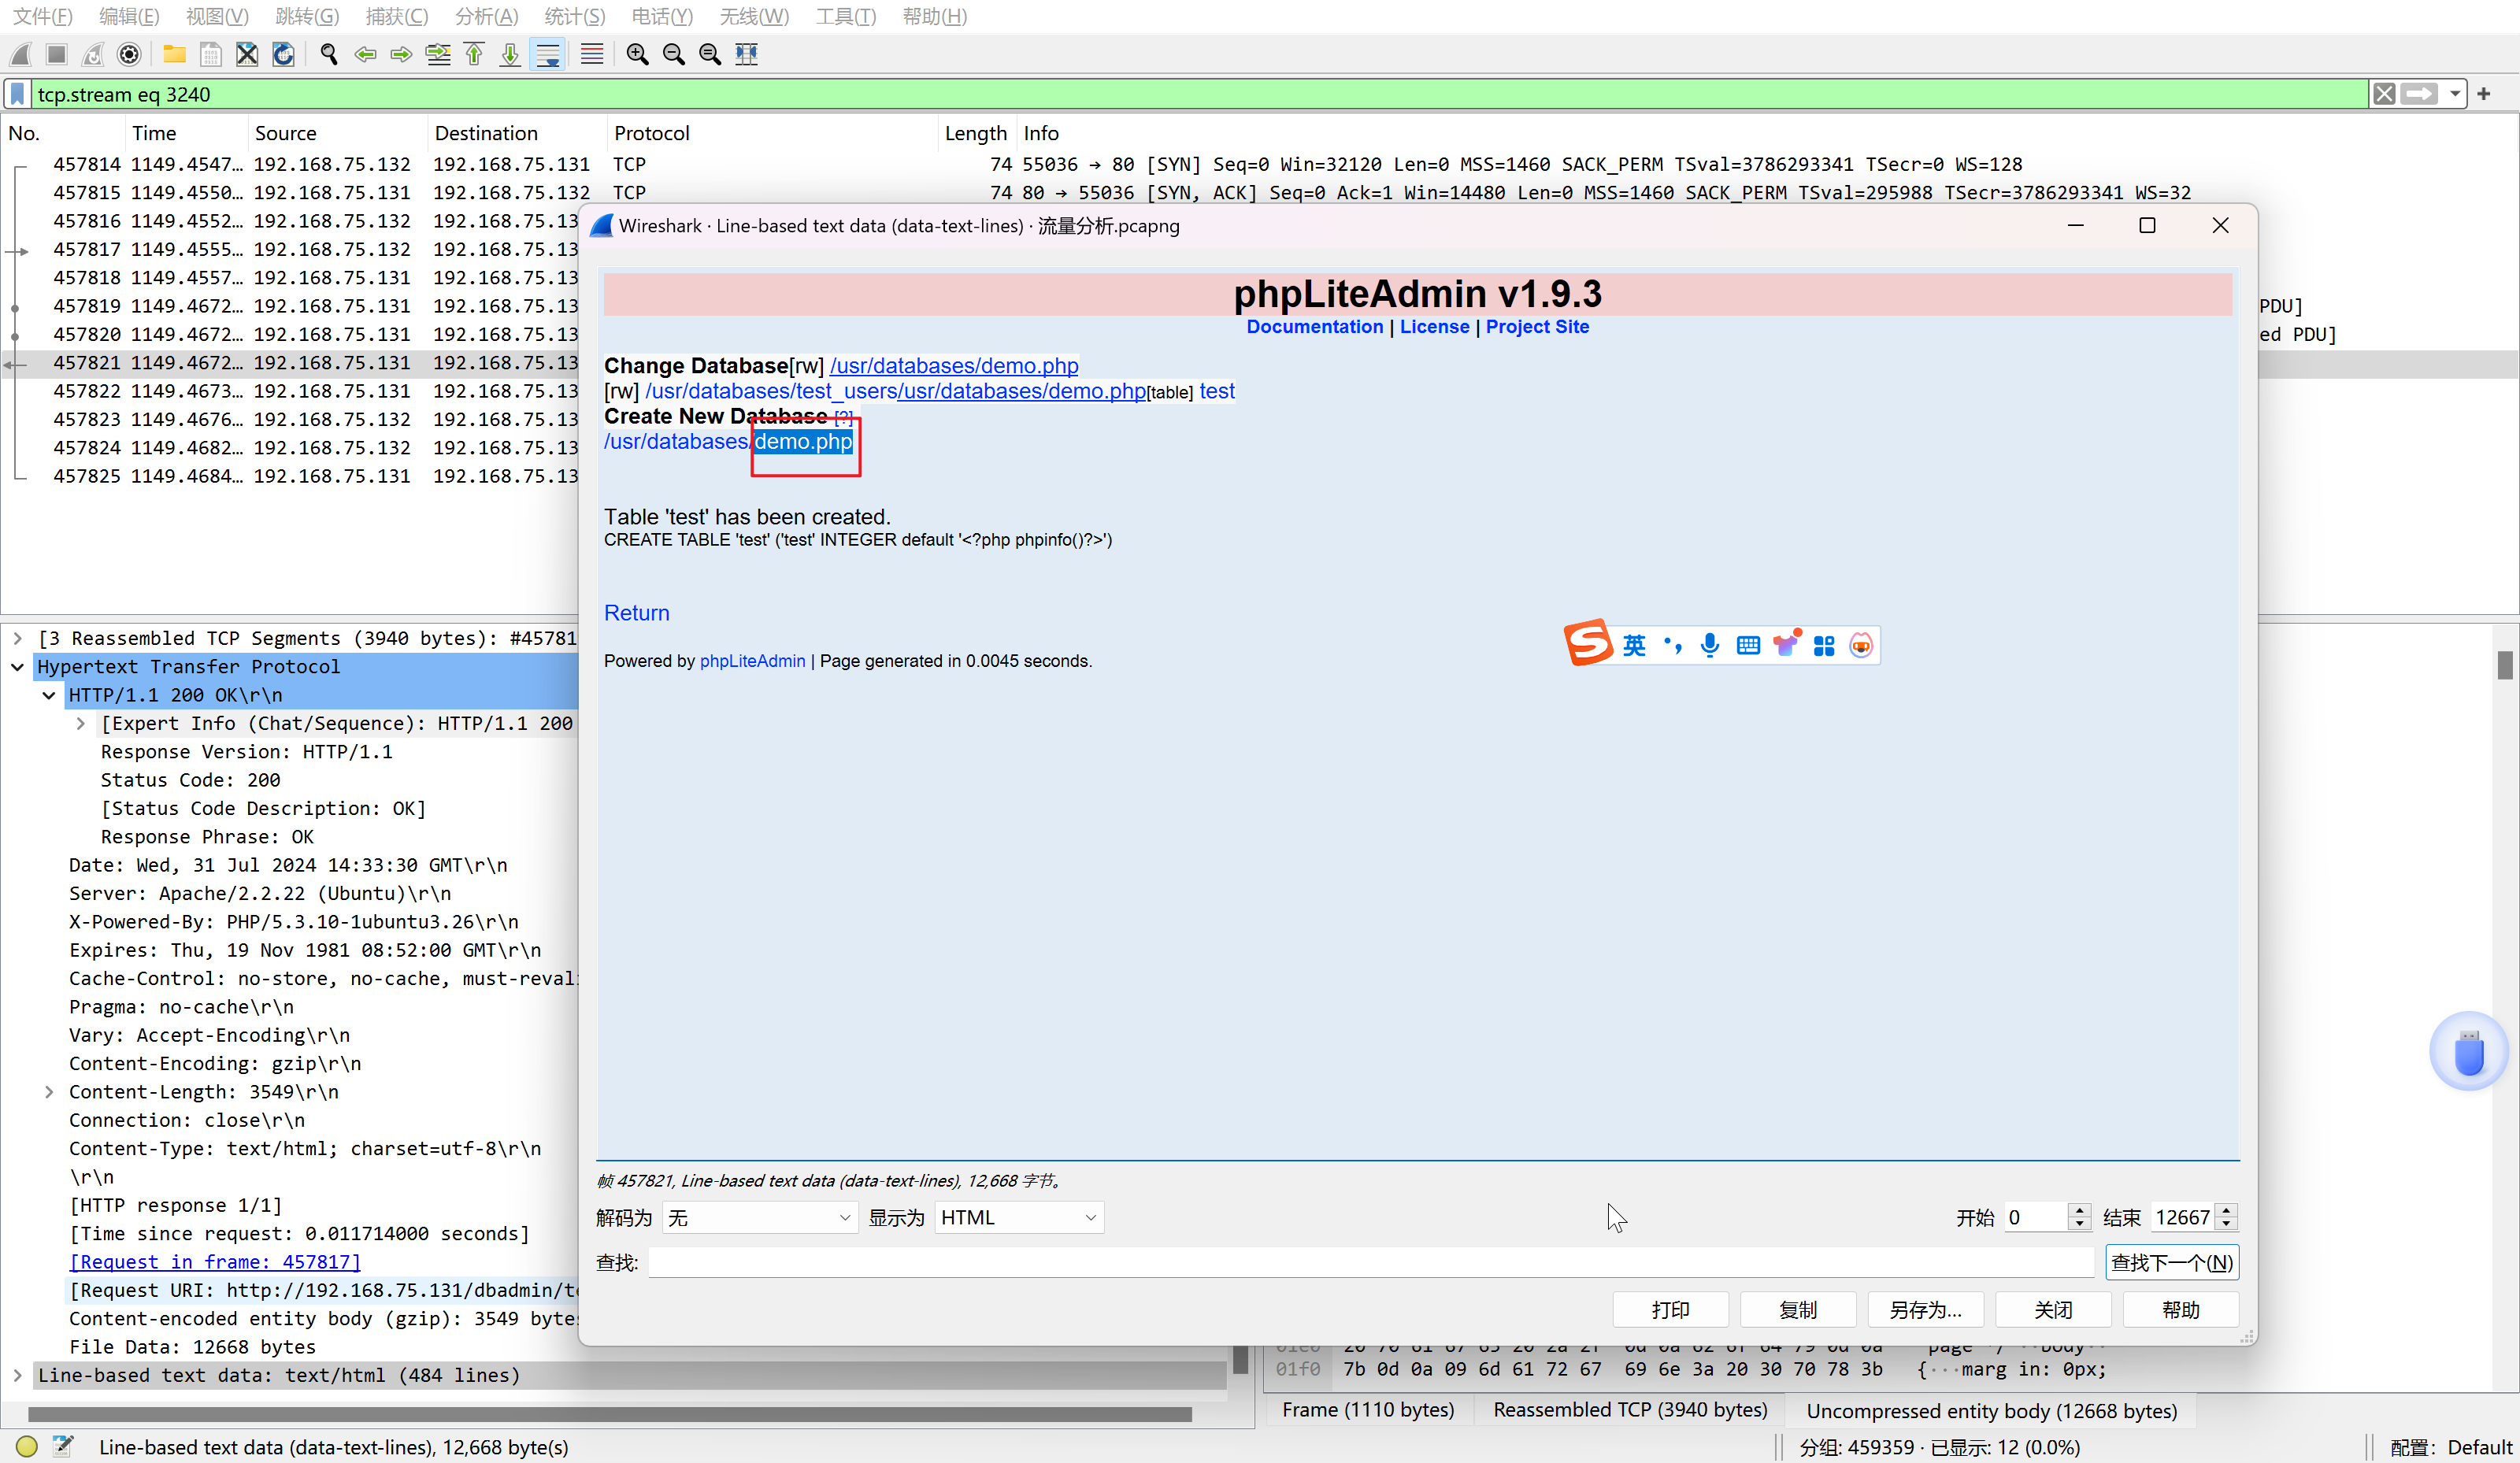Viewport: 2520px width, 1463px height.
Task: Collapse Hypertext Transfer Protocol tree
Action: click(18, 667)
